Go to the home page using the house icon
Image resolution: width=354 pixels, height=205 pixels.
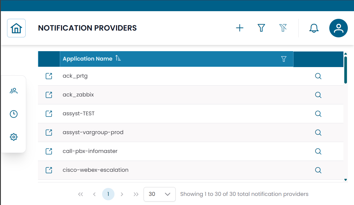pos(16,28)
